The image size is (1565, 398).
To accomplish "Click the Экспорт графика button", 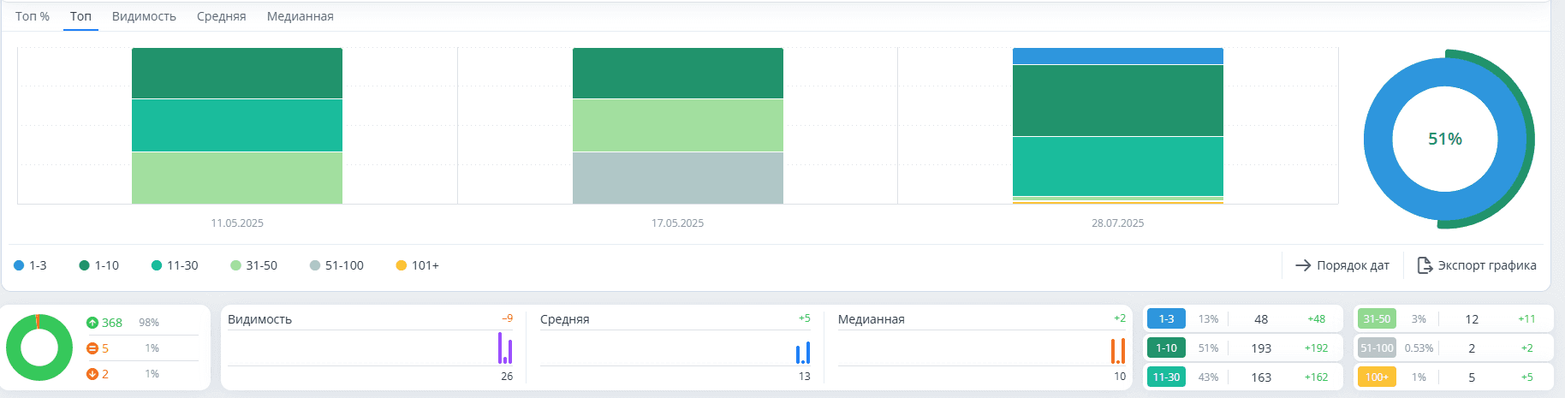I will (1477, 265).
